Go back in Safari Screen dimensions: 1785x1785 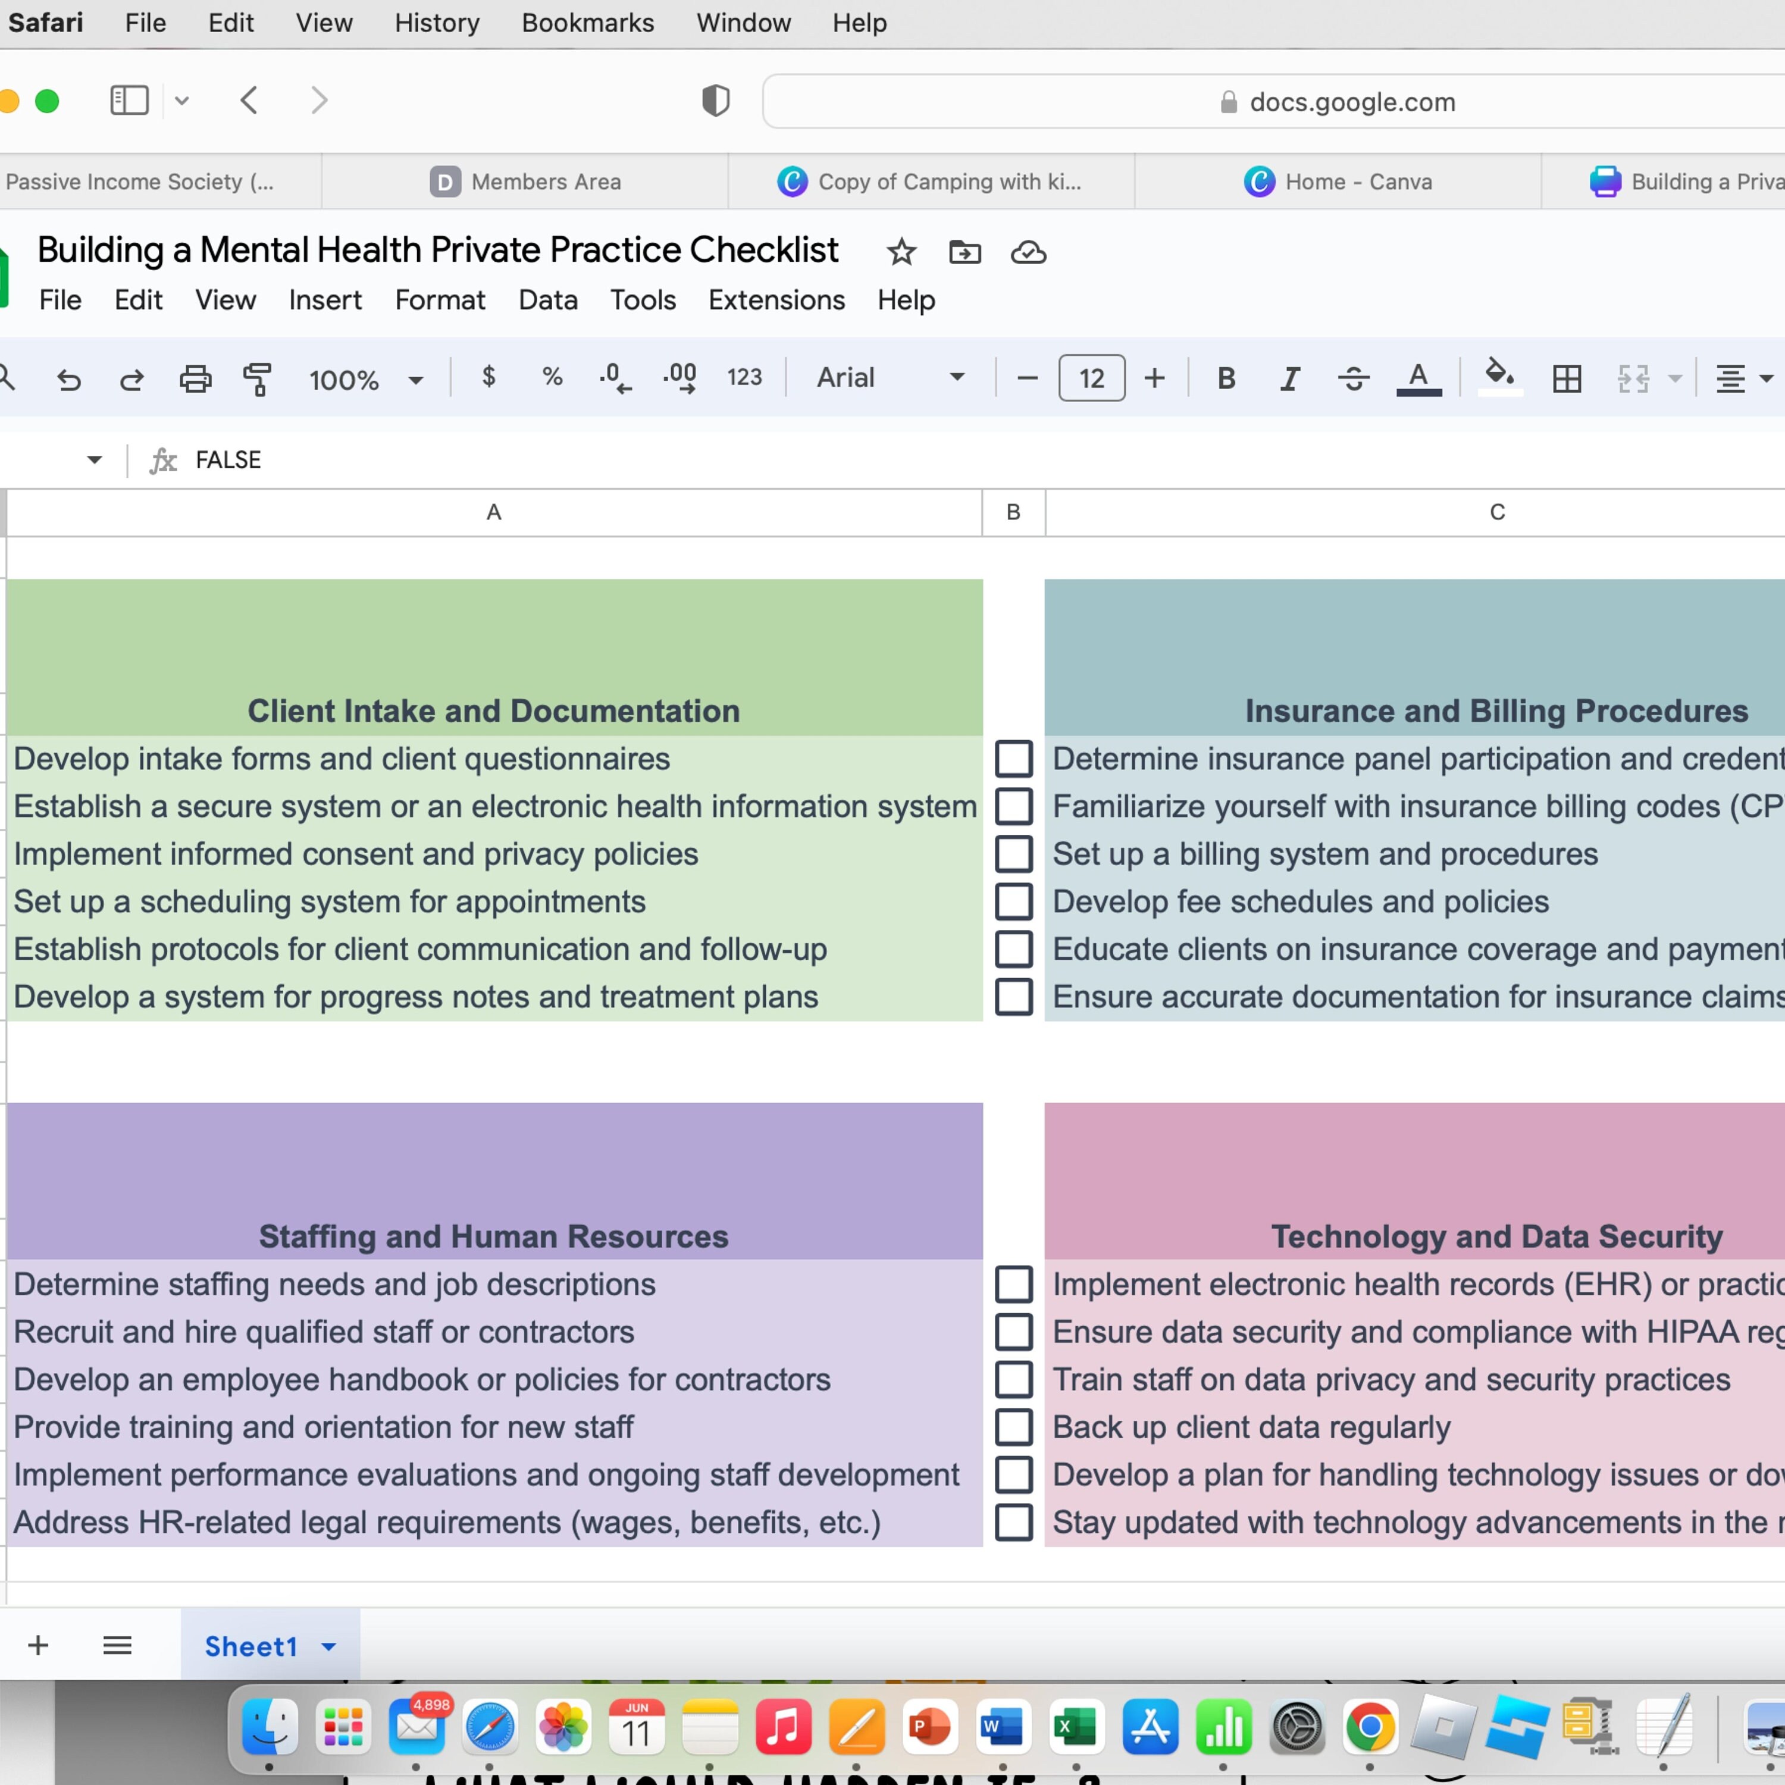[249, 100]
